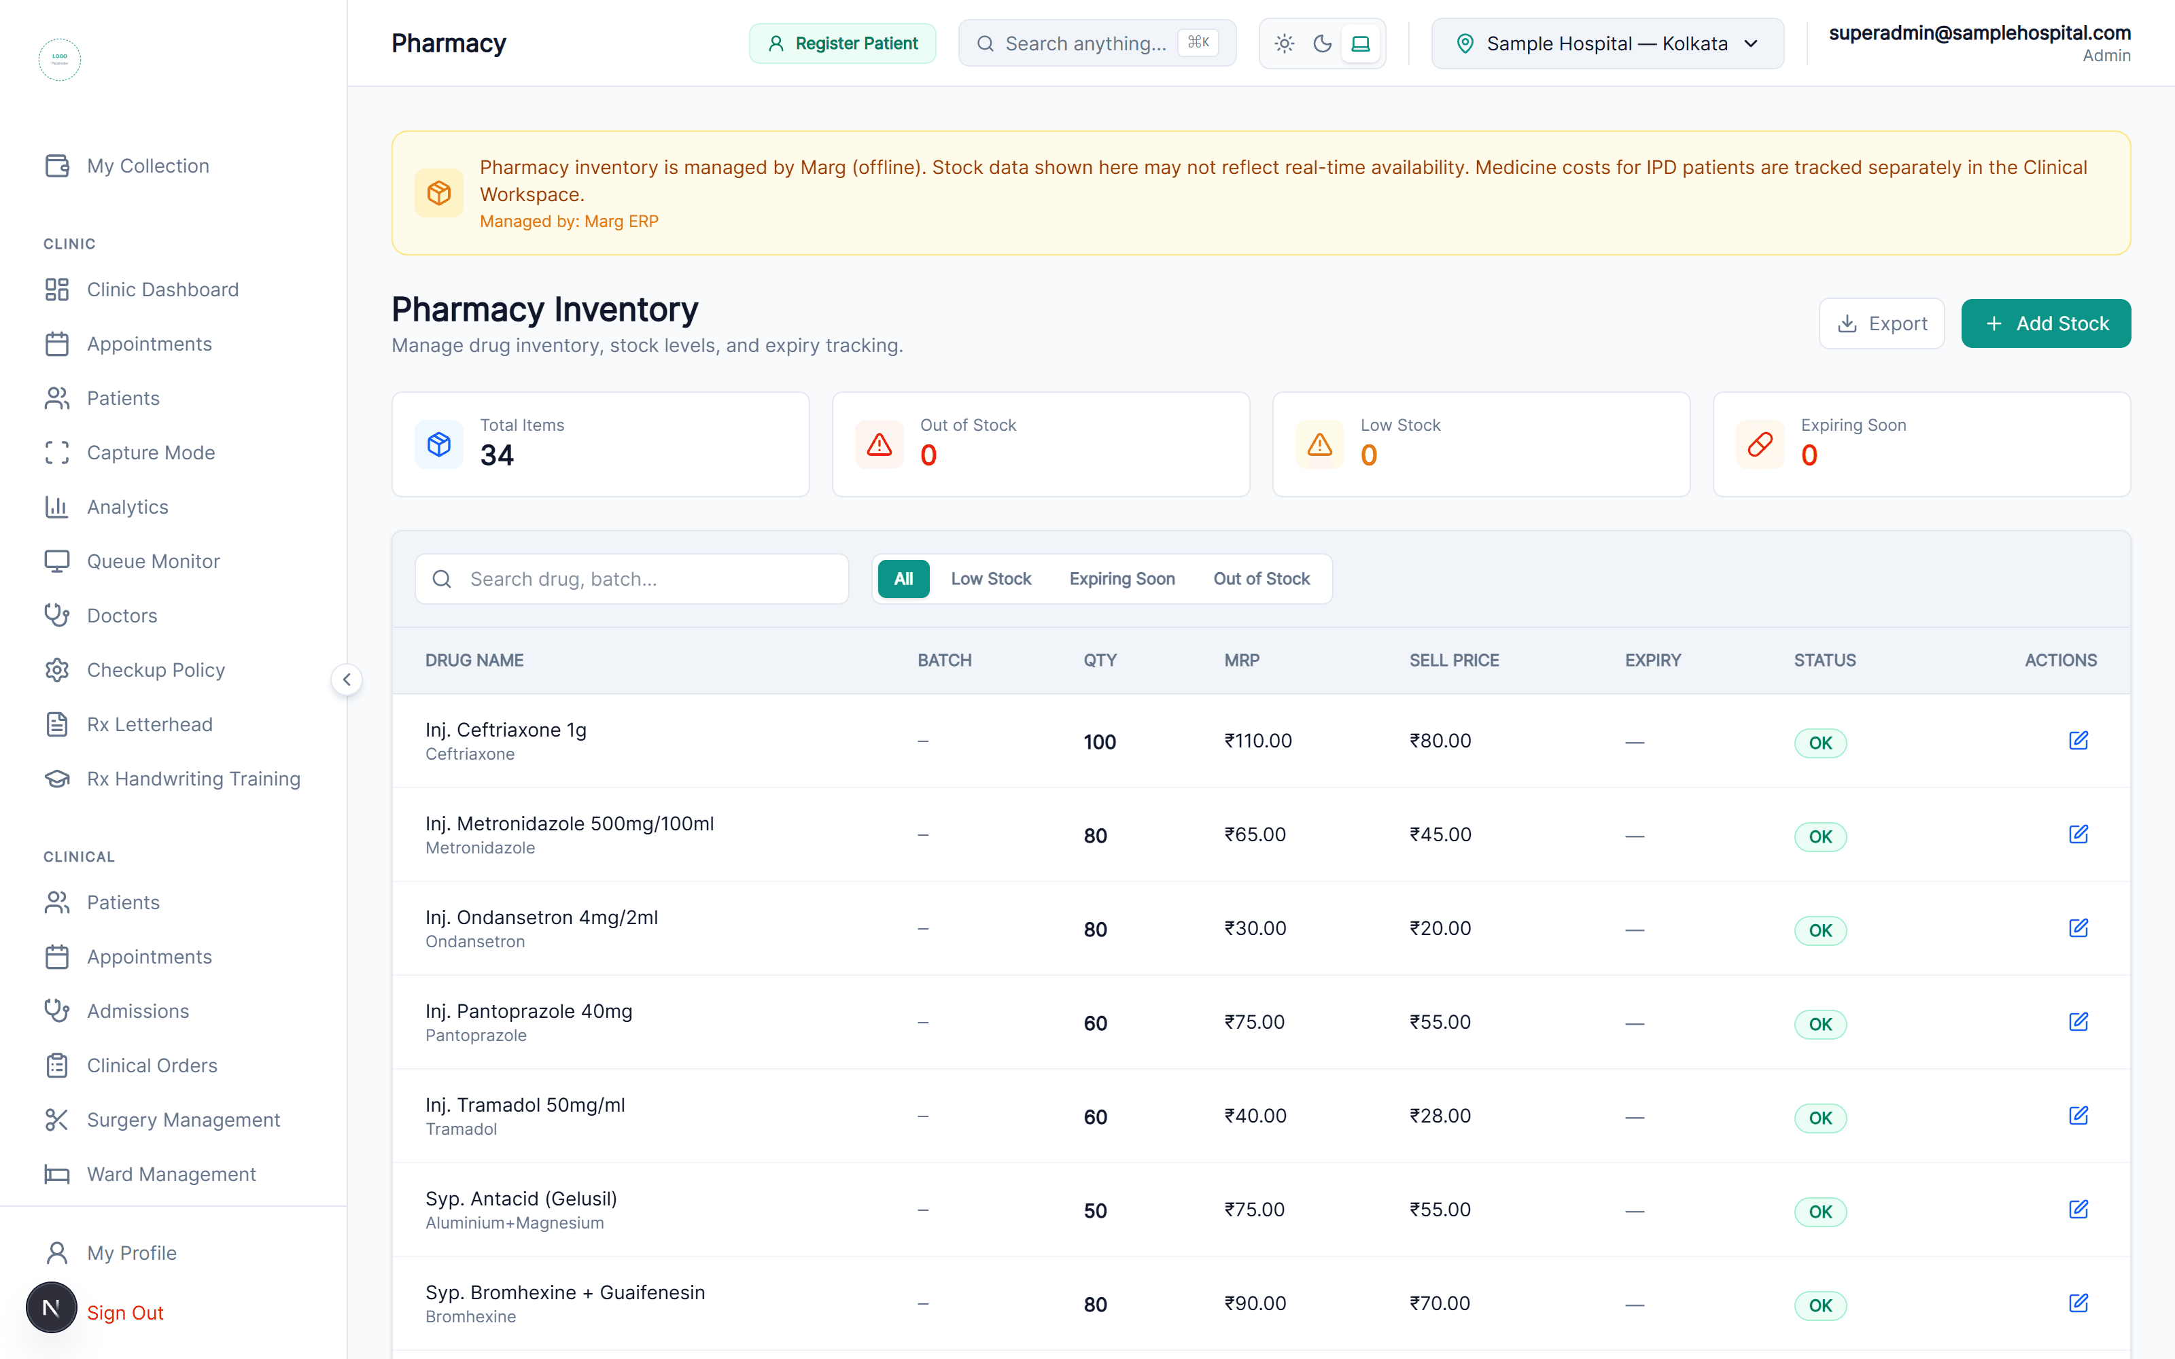Select system theme laptop toggle
This screenshot has height=1359, width=2175.
tap(1361, 43)
